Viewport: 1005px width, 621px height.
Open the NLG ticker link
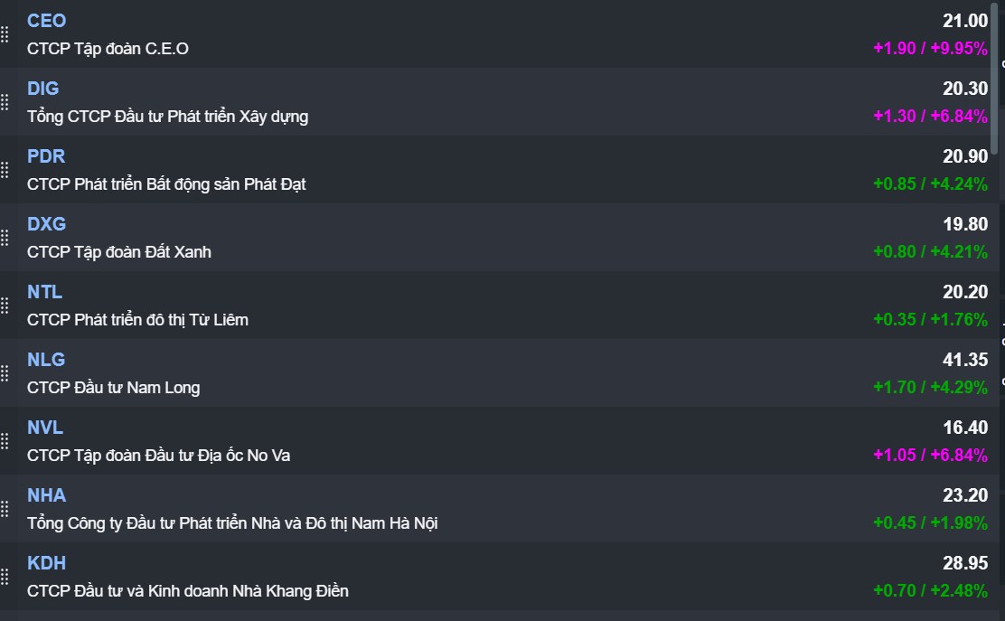tap(46, 360)
